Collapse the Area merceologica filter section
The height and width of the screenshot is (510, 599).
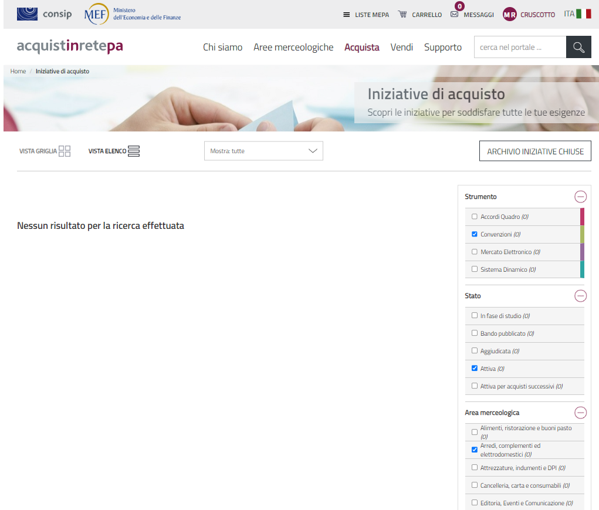[580, 413]
